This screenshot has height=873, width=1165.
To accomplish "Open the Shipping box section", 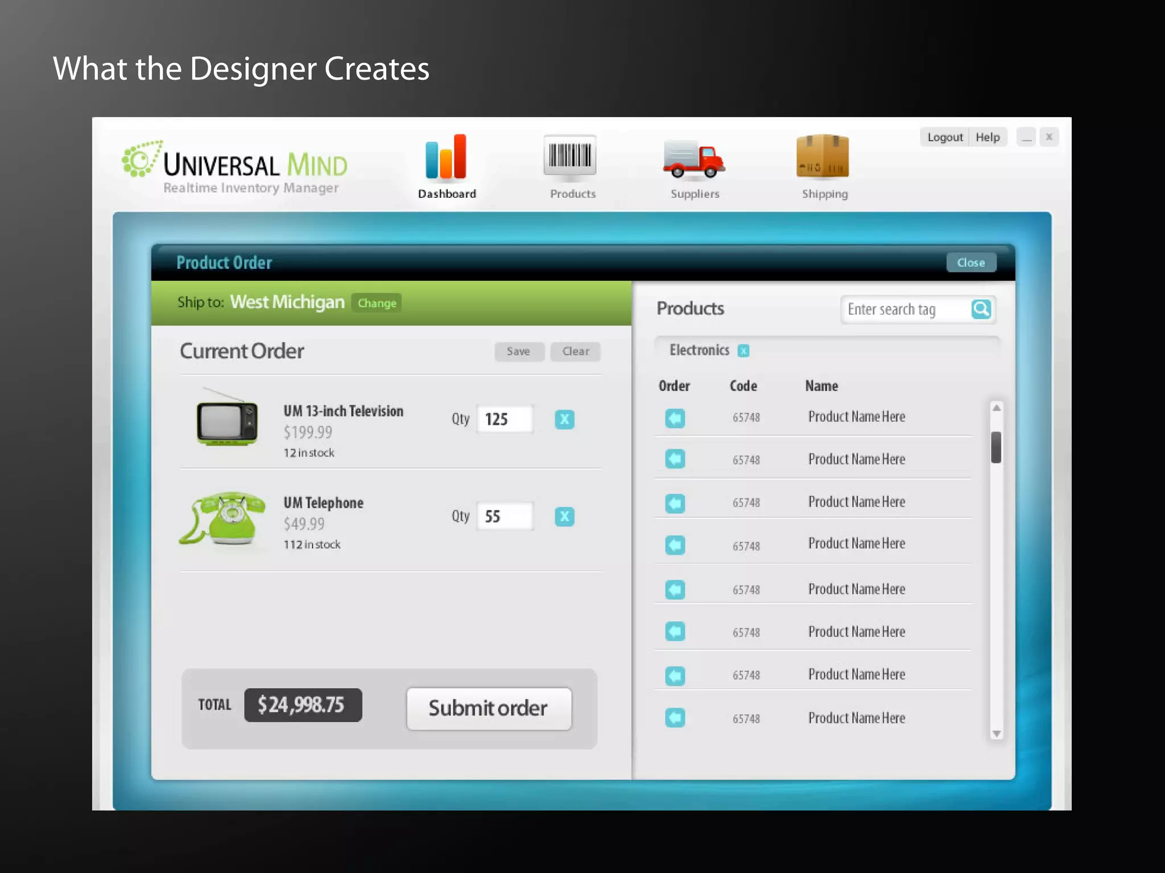I will coord(824,167).
